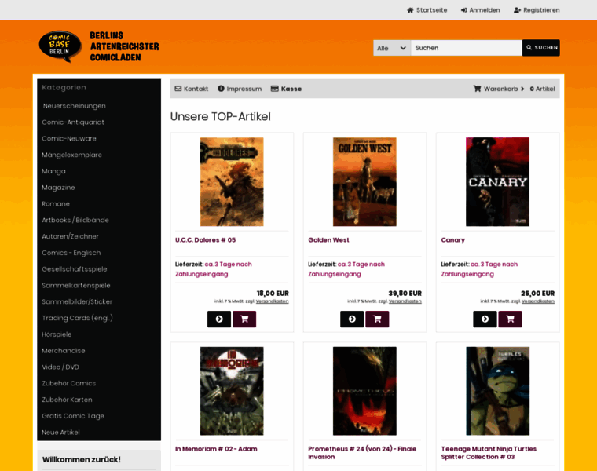Click Canary cover thumbnail

click(x=497, y=182)
